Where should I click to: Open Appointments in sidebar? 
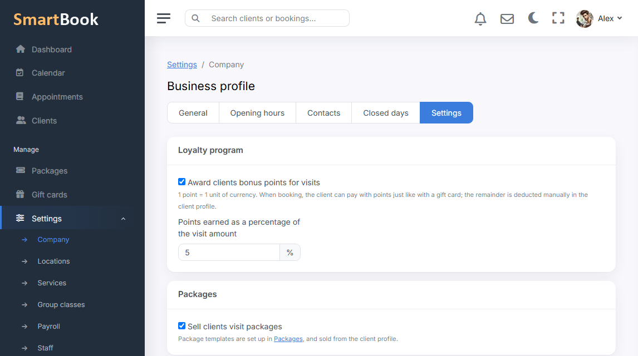click(57, 97)
